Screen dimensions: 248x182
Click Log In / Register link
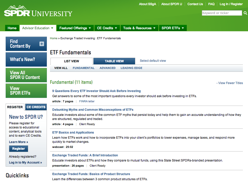[231, 4]
